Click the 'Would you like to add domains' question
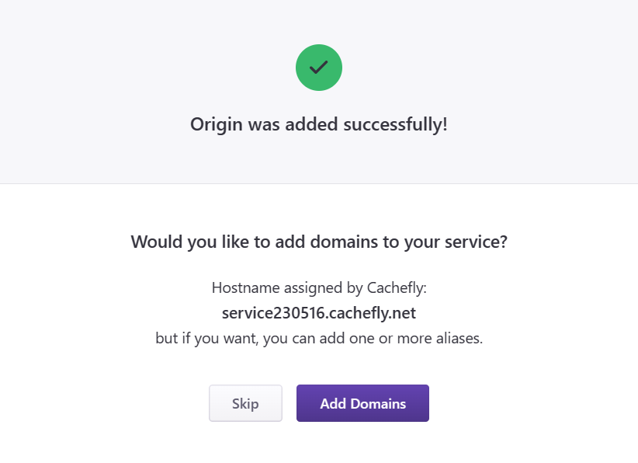The width and height of the screenshot is (638, 463). (x=319, y=242)
